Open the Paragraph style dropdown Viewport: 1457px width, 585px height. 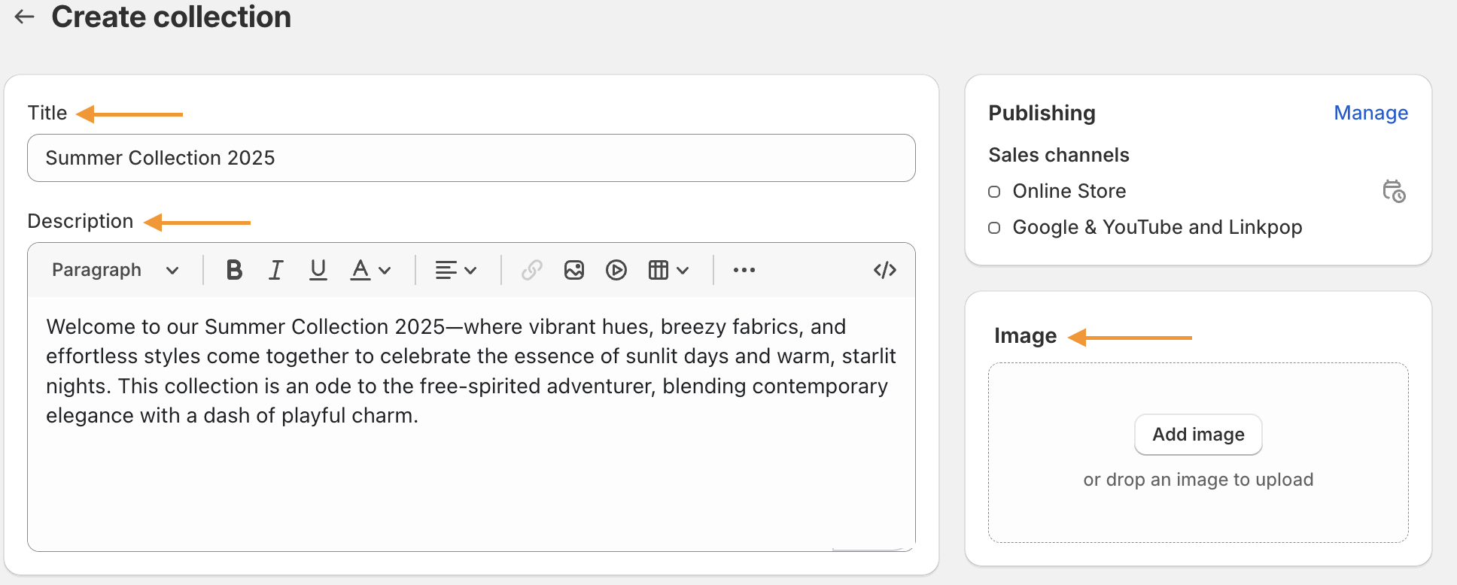(115, 270)
